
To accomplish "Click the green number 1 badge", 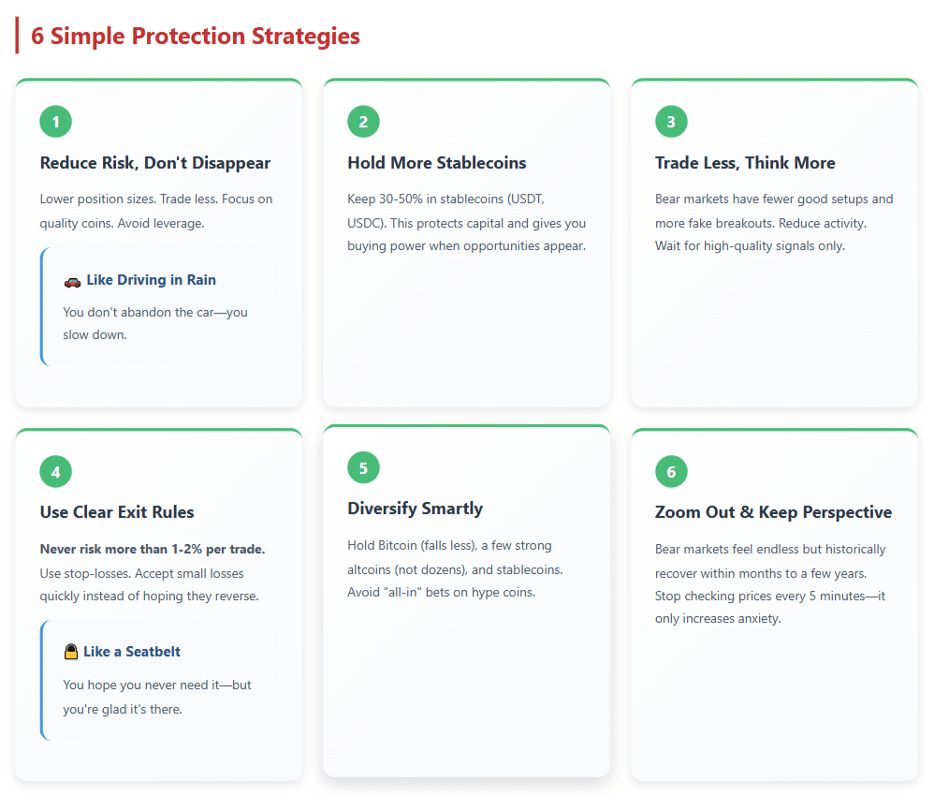I will (x=56, y=122).
